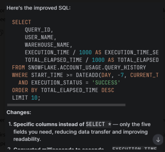Click the word readability in item one

tap(27, 139)
